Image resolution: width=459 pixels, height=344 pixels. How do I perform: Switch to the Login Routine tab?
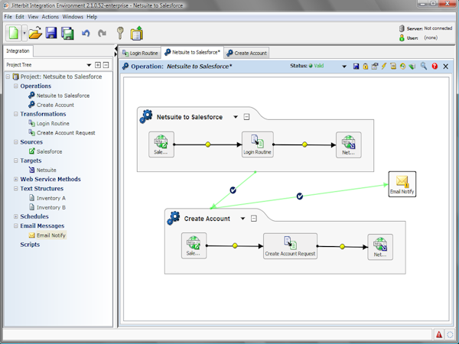pos(140,53)
